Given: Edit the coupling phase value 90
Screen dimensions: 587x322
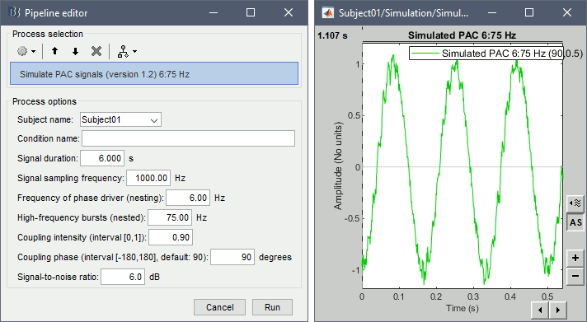Looking at the screenshot, I should point(232,257).
